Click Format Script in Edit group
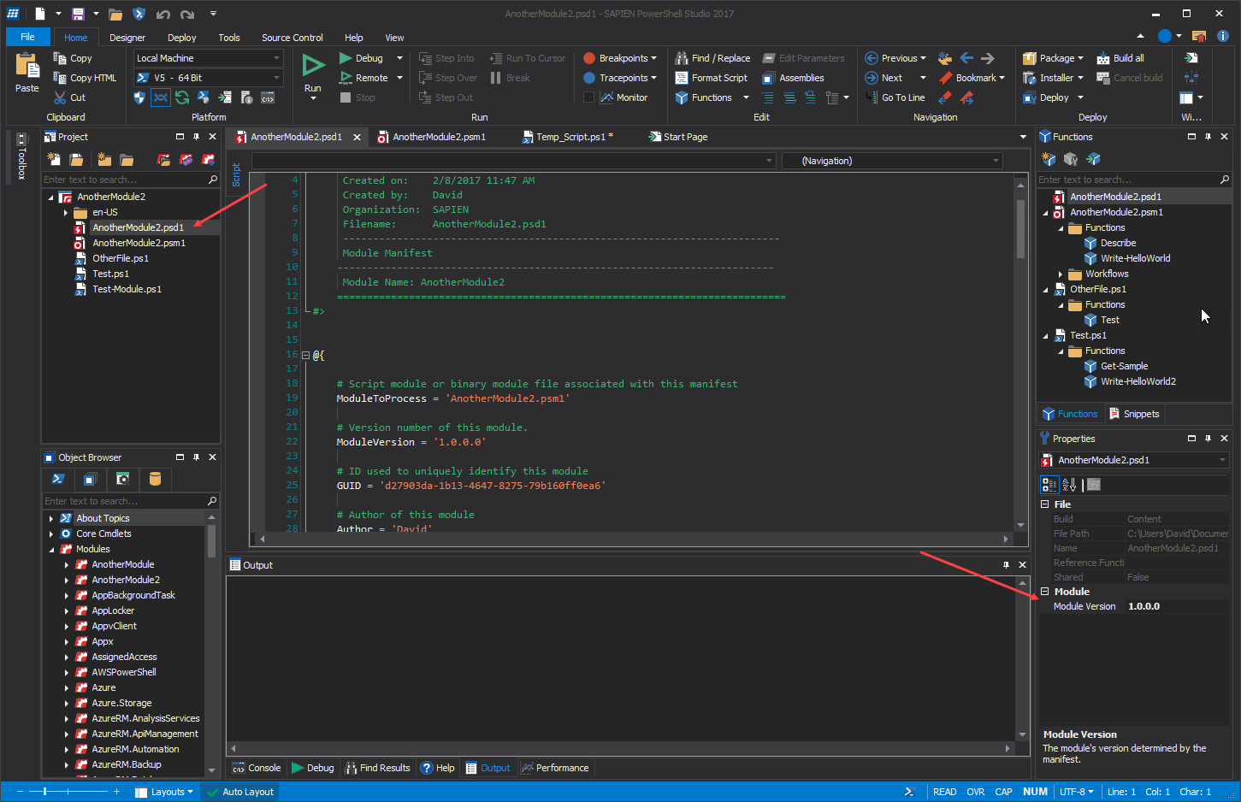Image resolution: width=1241 pixels, height=802 pixels. pos(712,78)
